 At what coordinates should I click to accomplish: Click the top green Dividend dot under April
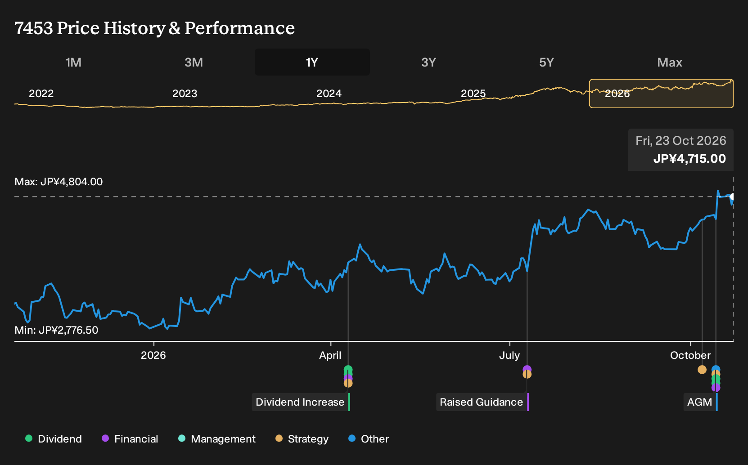pyautogui.click(x=348, y=370)
